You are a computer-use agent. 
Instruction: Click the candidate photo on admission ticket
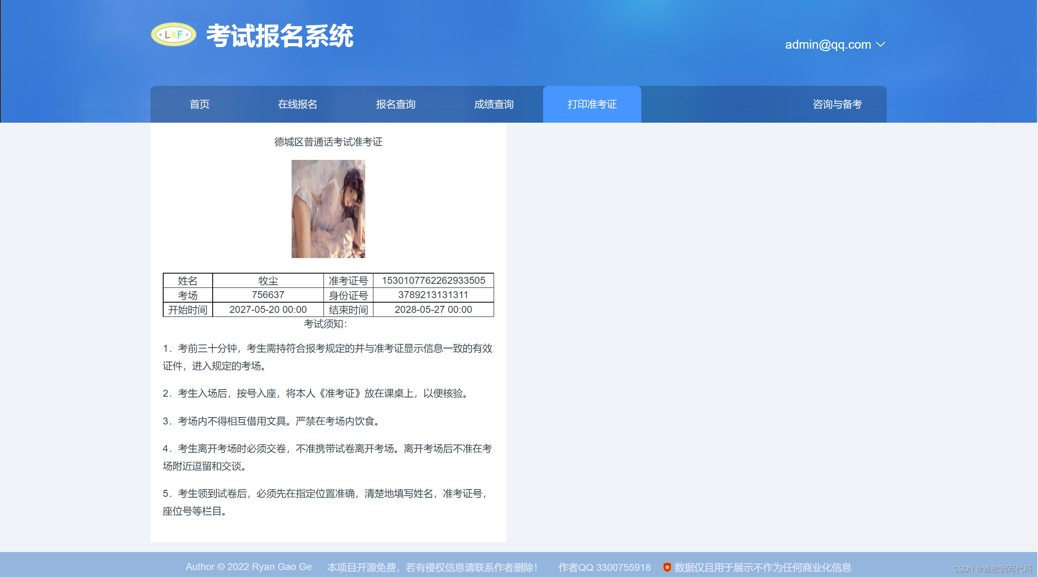pyautogui.click(x=328, y=209)
